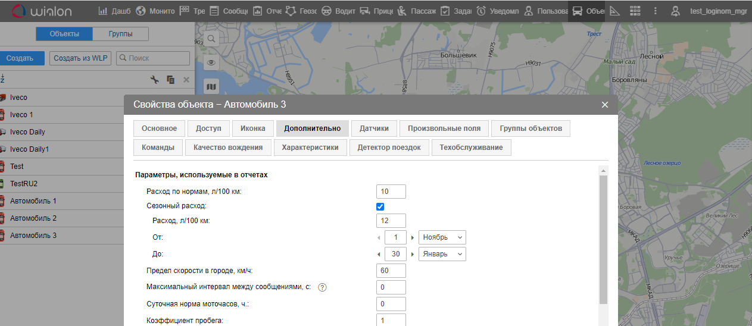Open the Trailers (Прице) menu item
This screenshot has width=752, height=326.
[376, 11]
